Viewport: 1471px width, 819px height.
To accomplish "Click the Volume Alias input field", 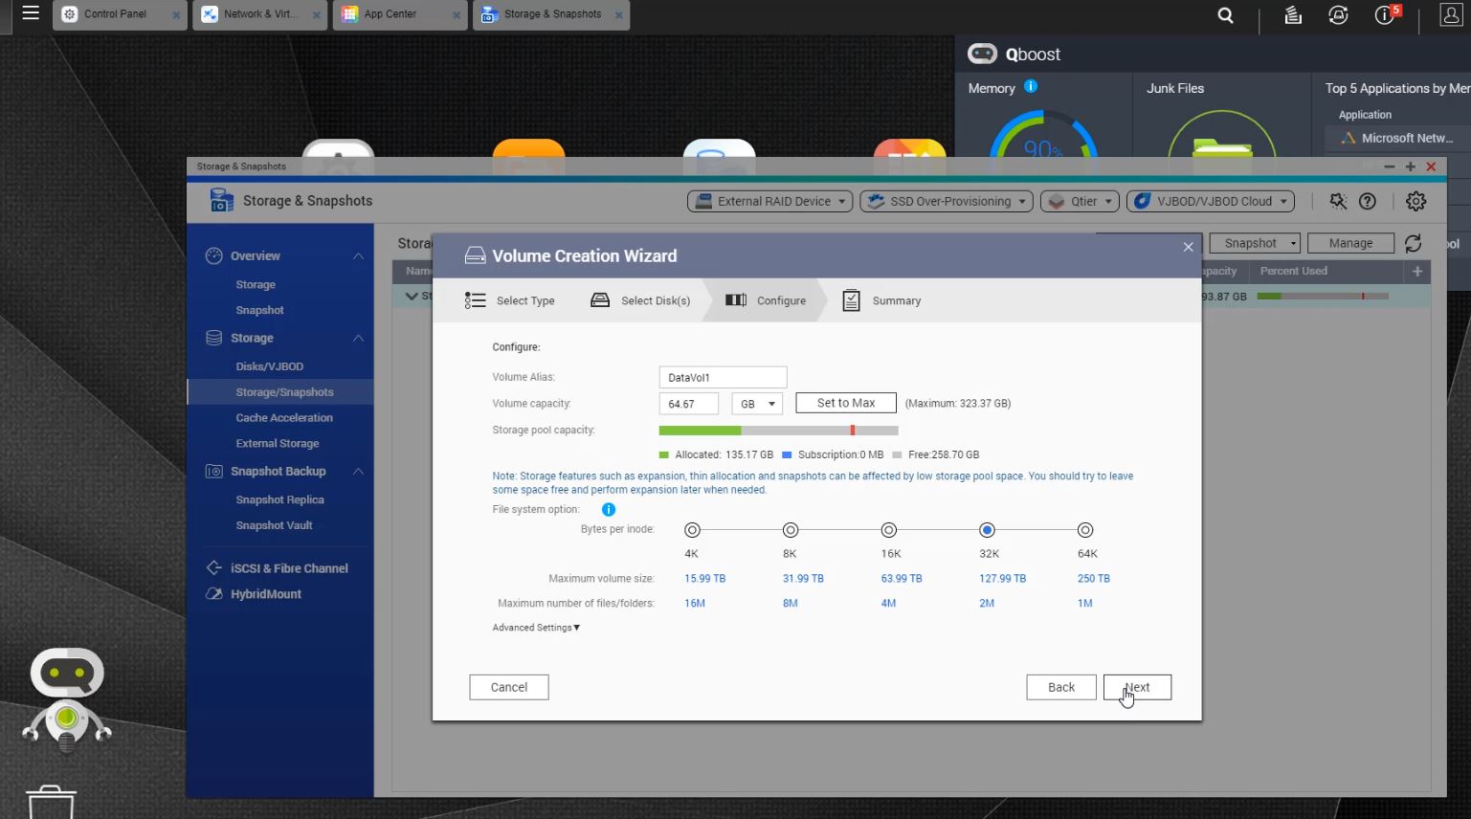I will click(x=723, y=377).
